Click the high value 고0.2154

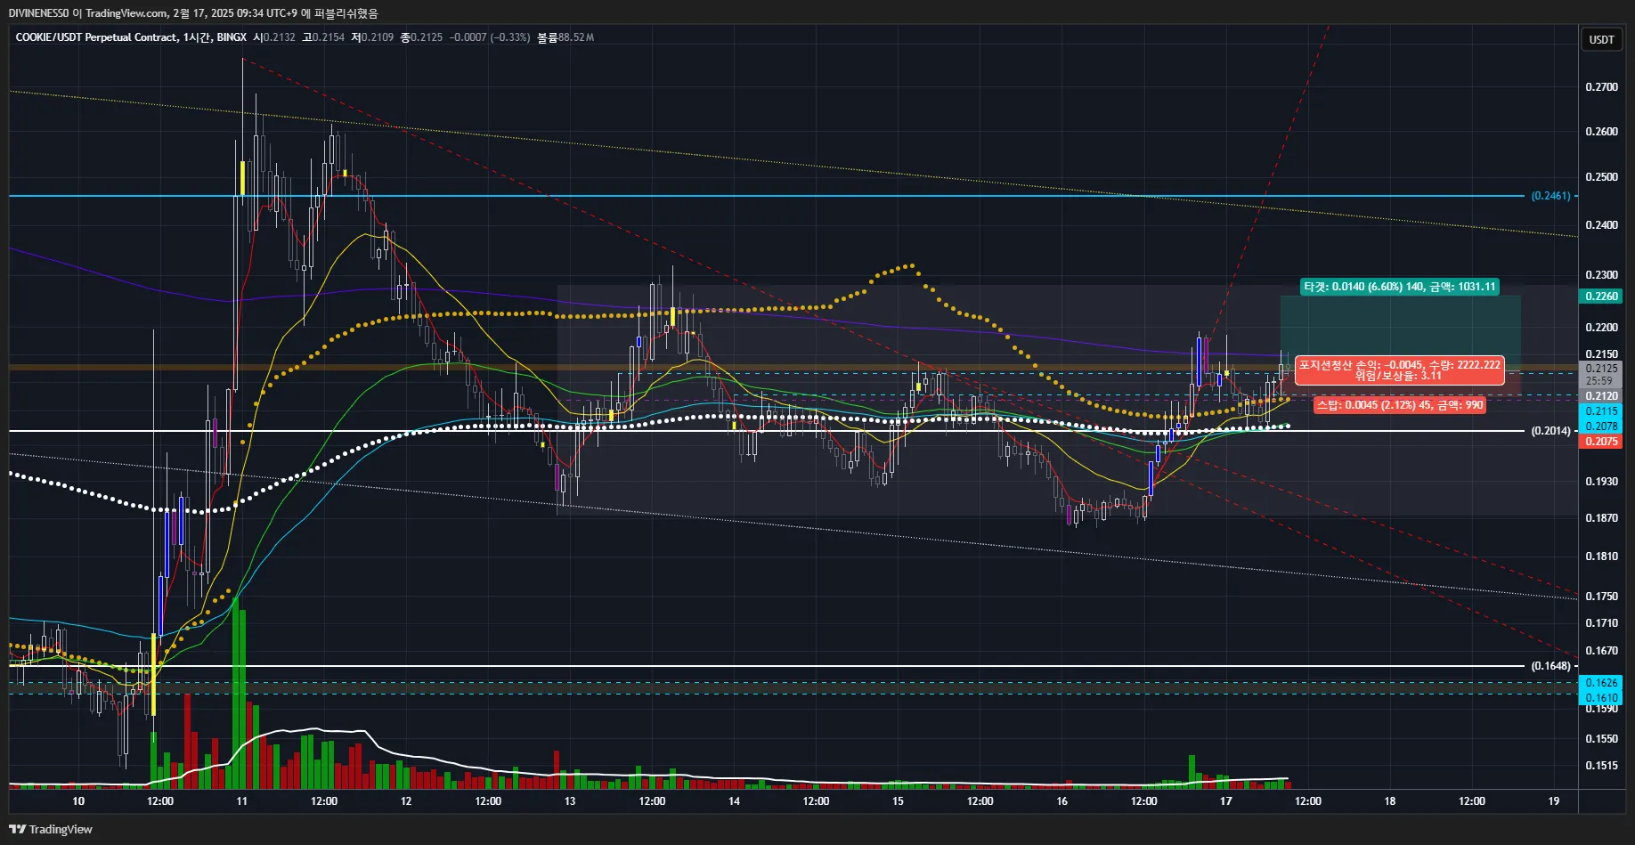323,37
